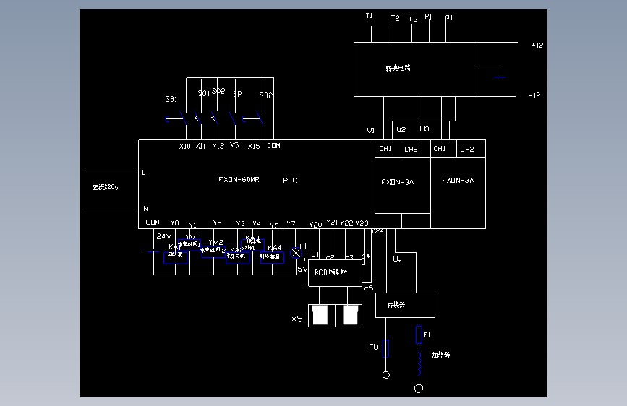Select output terminal Y4
This screenshot has height=406, width=627.
pos(257,223)
